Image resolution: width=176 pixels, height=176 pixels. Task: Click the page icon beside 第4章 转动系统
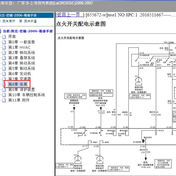[x=4, y=63]
